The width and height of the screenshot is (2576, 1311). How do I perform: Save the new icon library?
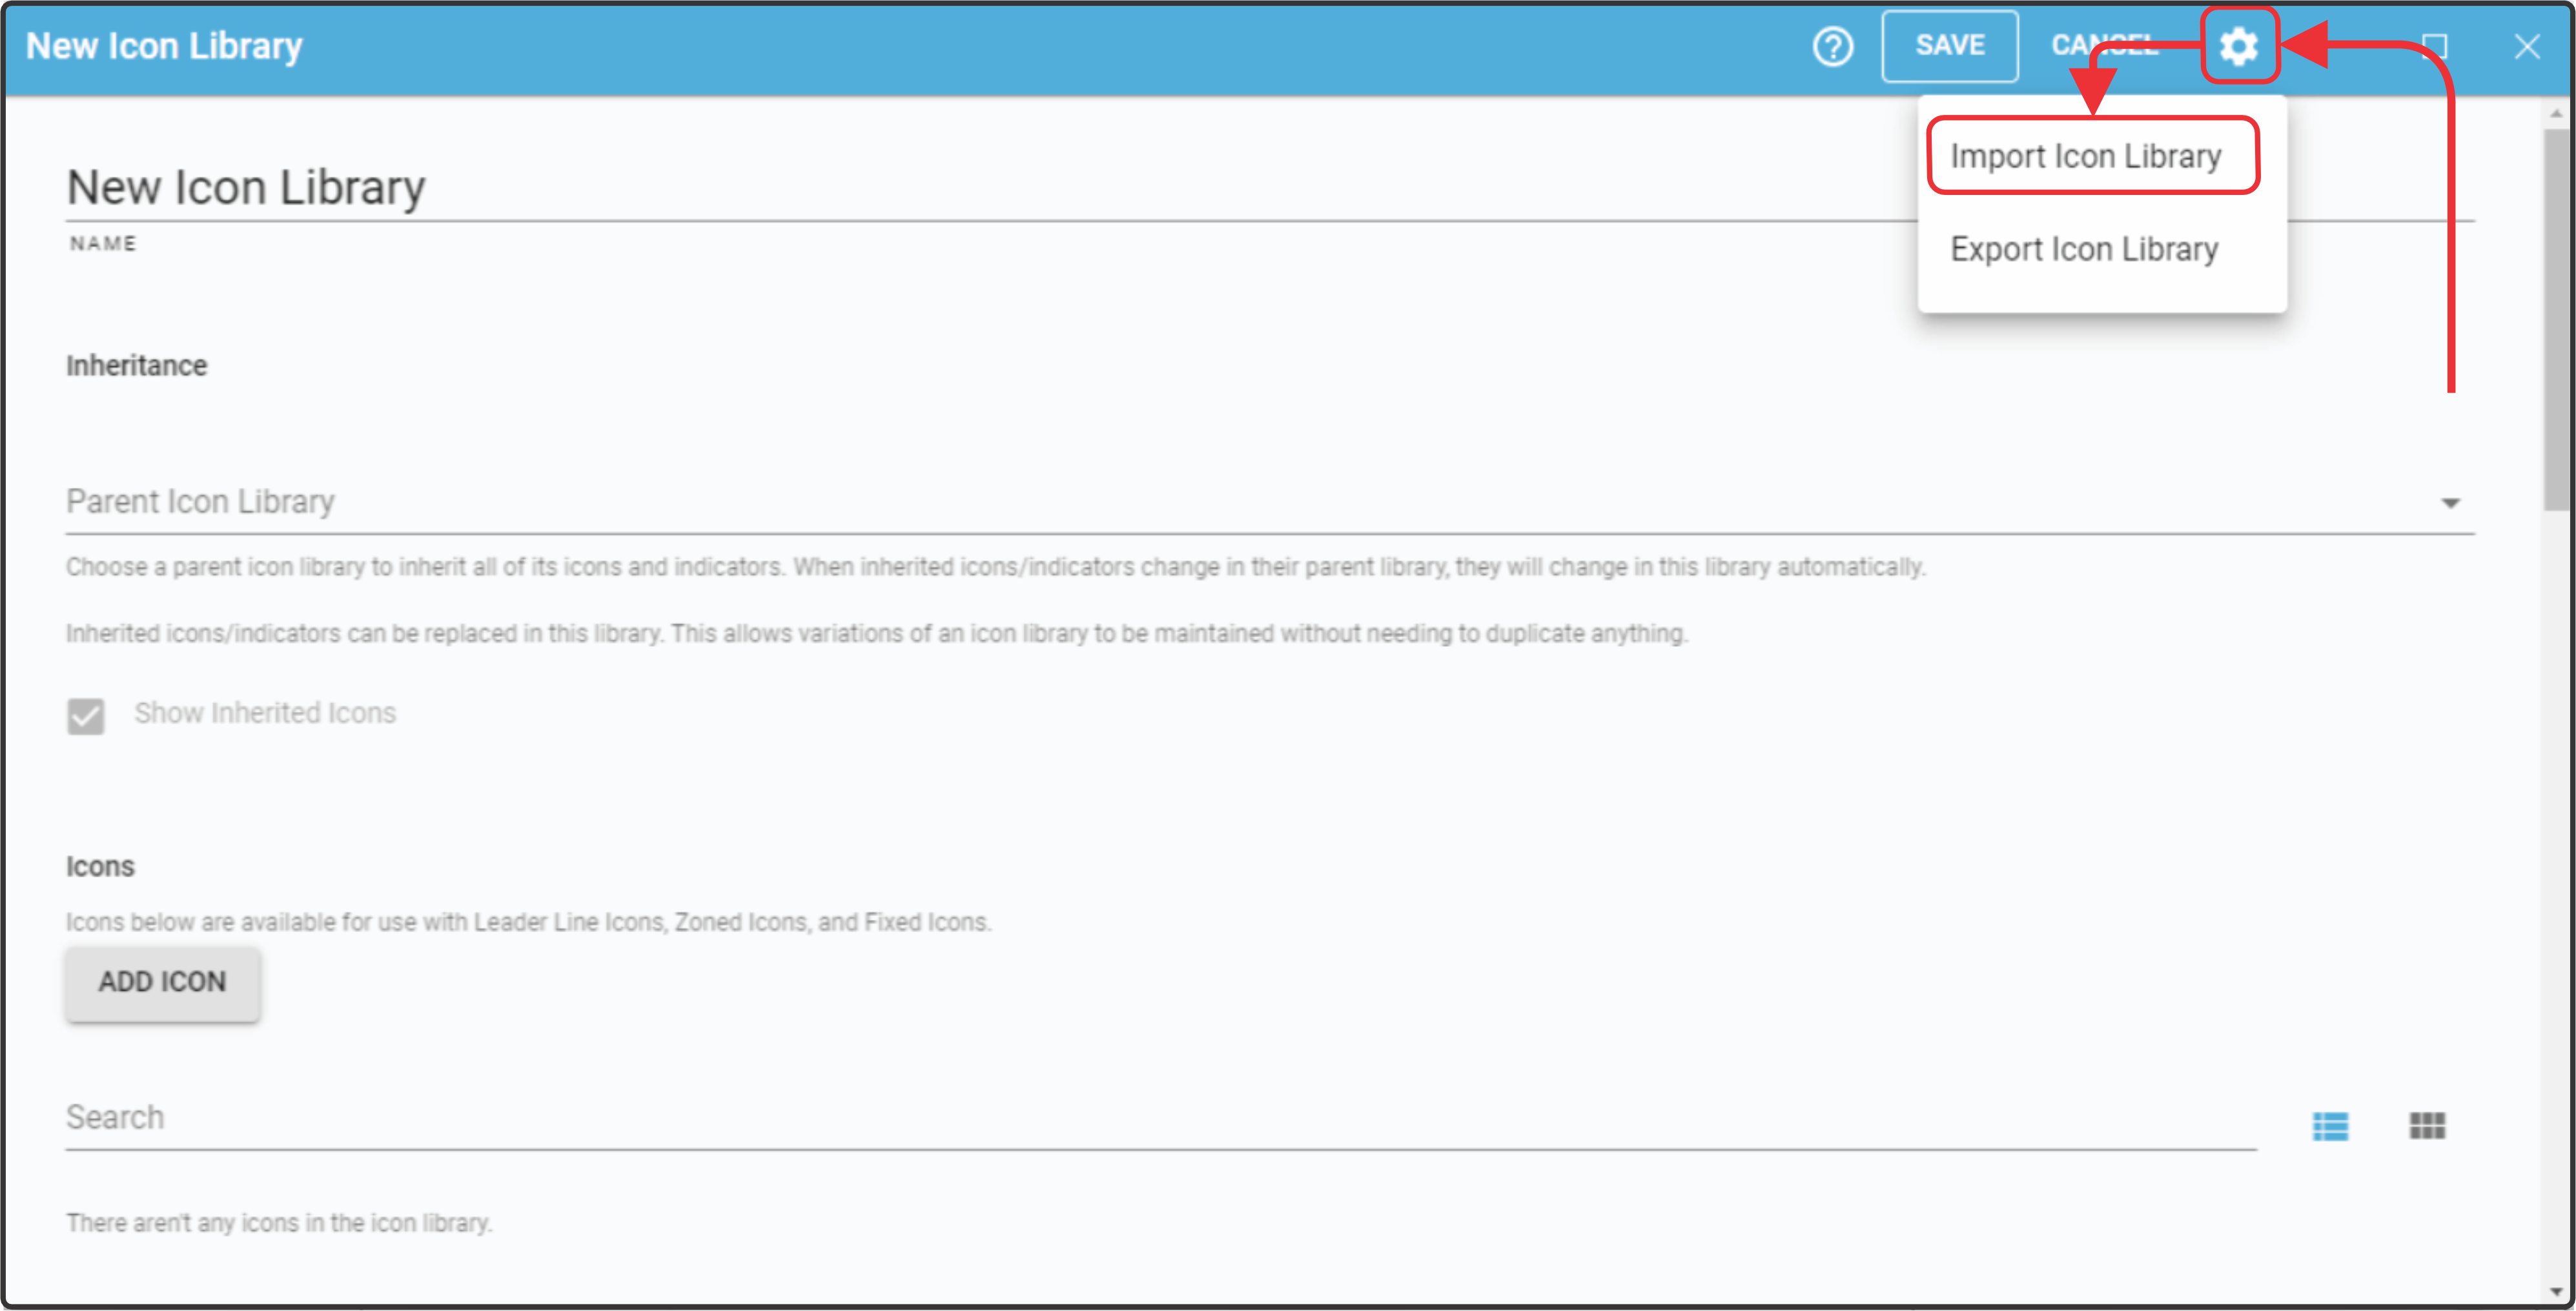pos(1949,46)
